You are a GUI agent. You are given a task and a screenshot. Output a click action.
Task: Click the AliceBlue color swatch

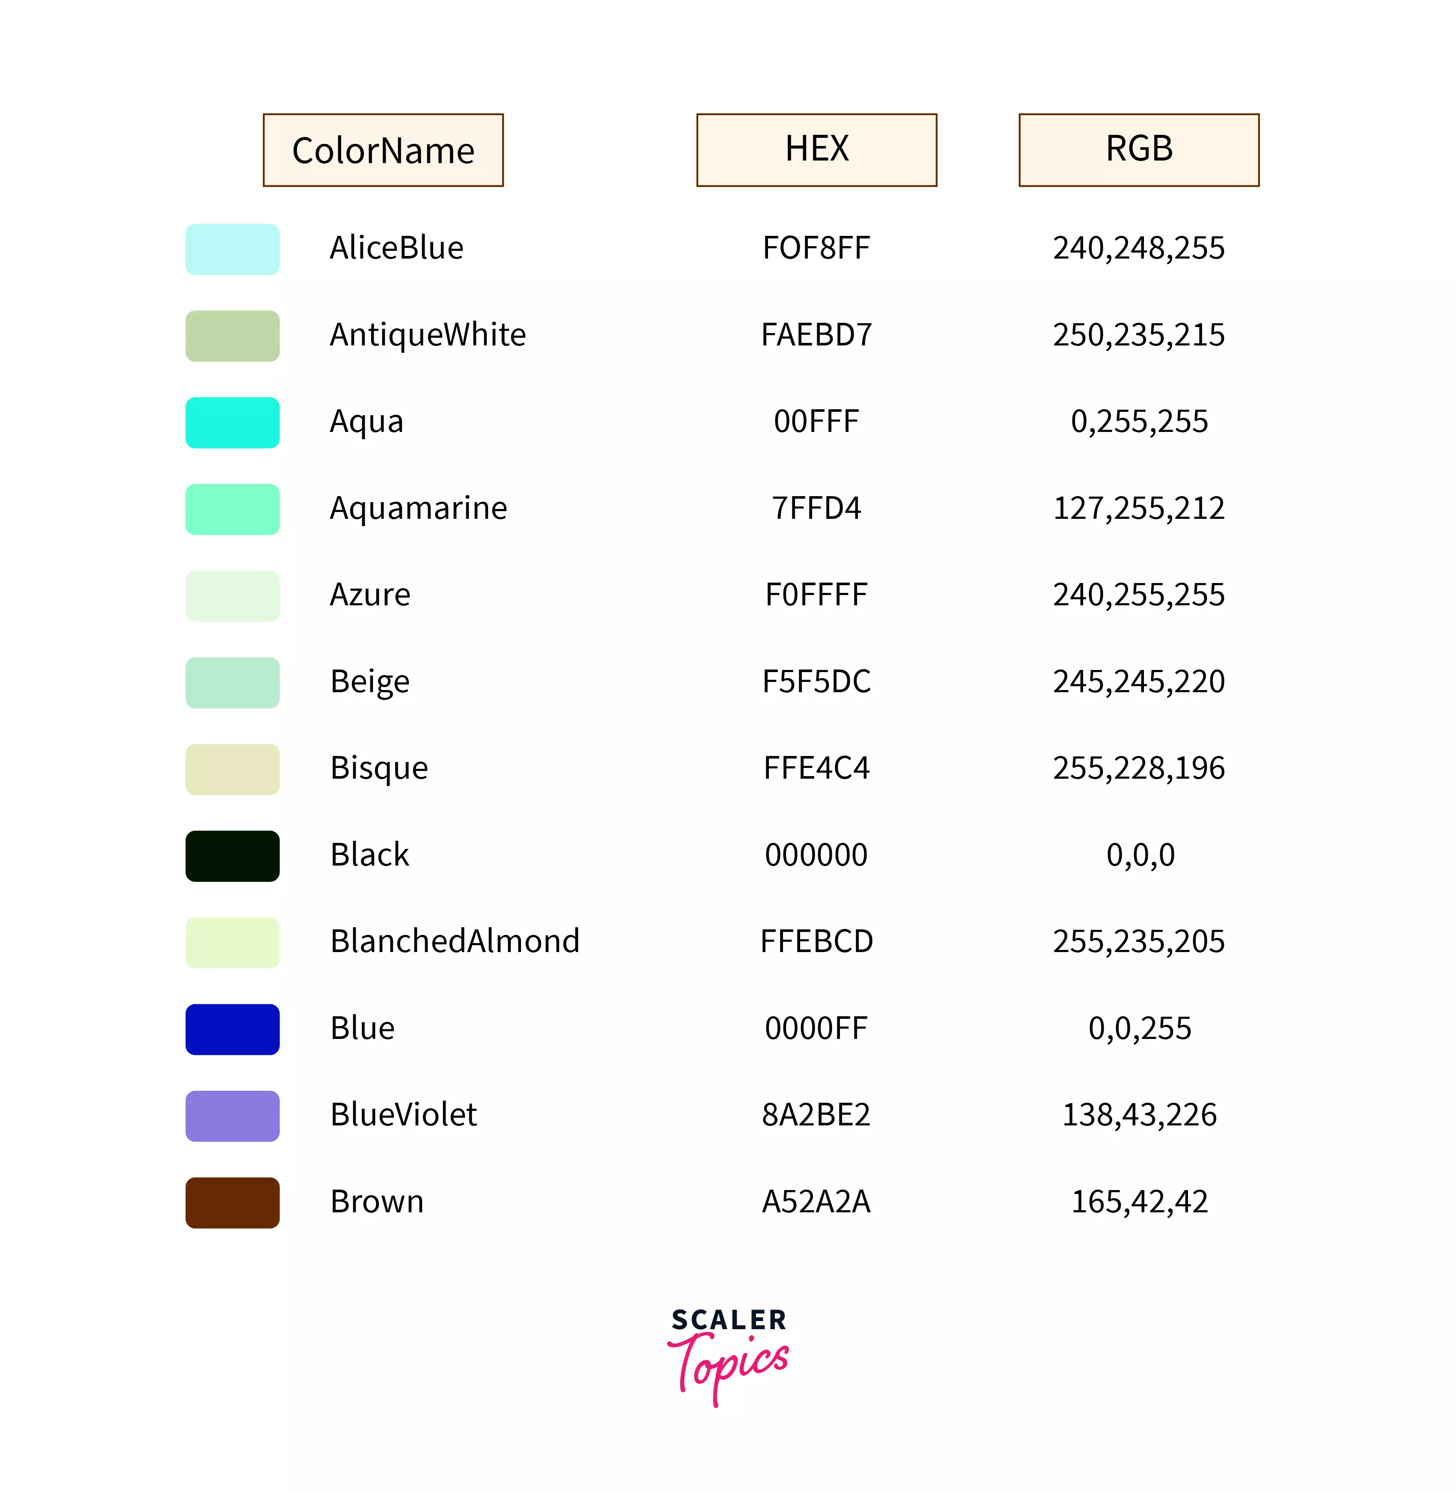pos(232,249)
